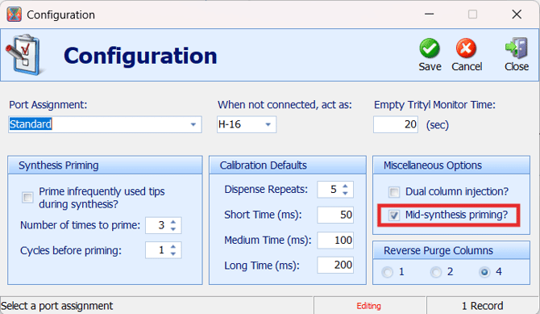The height and width of the screenshot is (314, 540).
Task: Click the Synthesis Priming group header
Action: point(105,165)
